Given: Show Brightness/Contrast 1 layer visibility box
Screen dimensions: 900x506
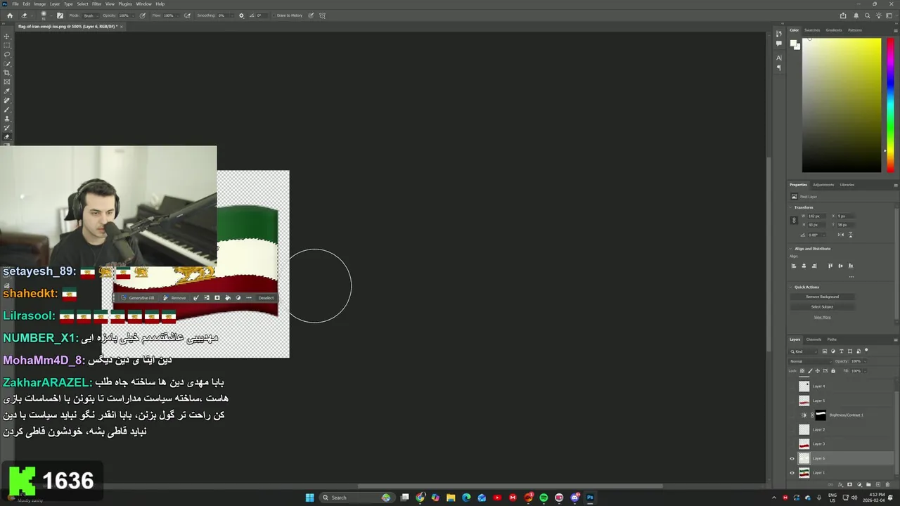Looking at the screenshot, I should pos(792,415).
